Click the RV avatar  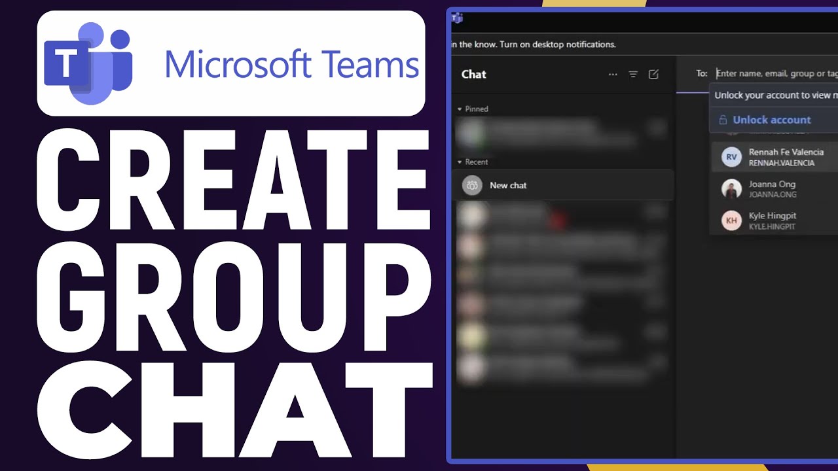731,157
